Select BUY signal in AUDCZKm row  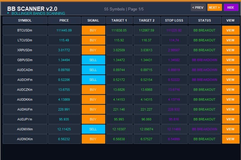[x=93, y=89]
